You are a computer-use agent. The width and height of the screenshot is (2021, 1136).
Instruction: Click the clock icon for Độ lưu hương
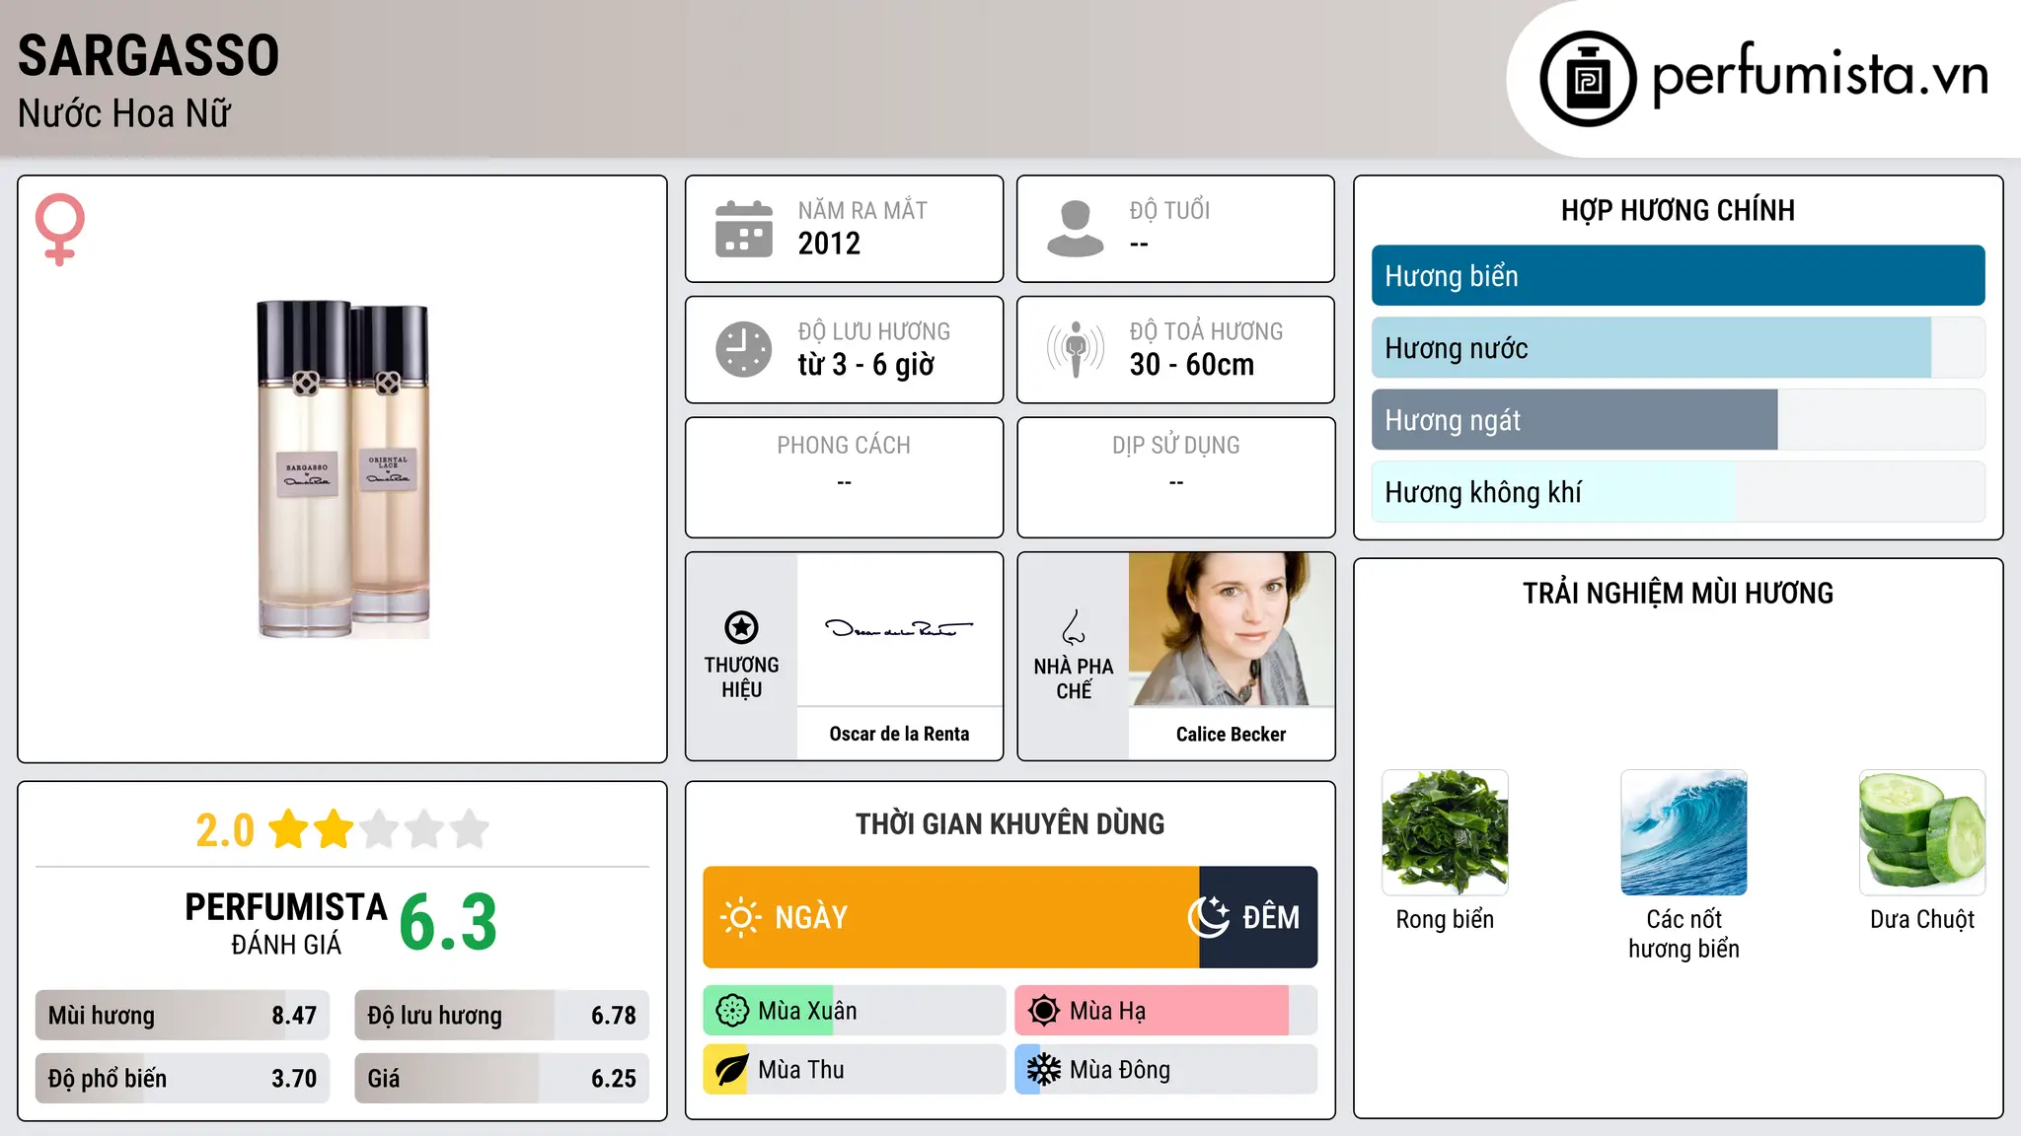pos(744,349)
